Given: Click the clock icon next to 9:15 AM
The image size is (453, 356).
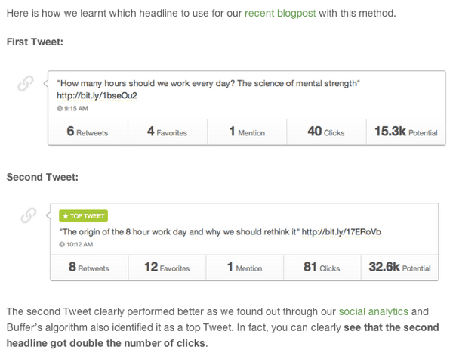Looking at the screenshot, I should [60, 108].
